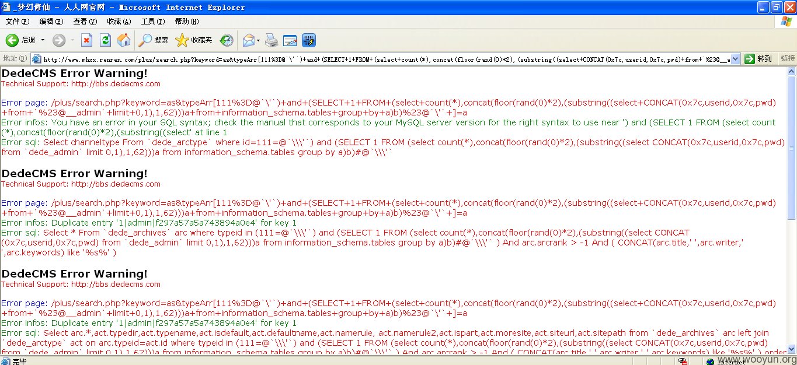Screen dimensions: 797x365
Task: Open the Back history dropdown arrow
Action: tap(43, 40)
